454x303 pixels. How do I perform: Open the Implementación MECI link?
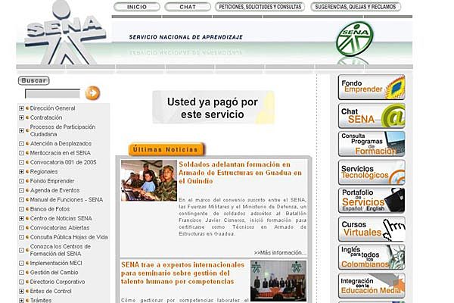(x=56, y=263)
